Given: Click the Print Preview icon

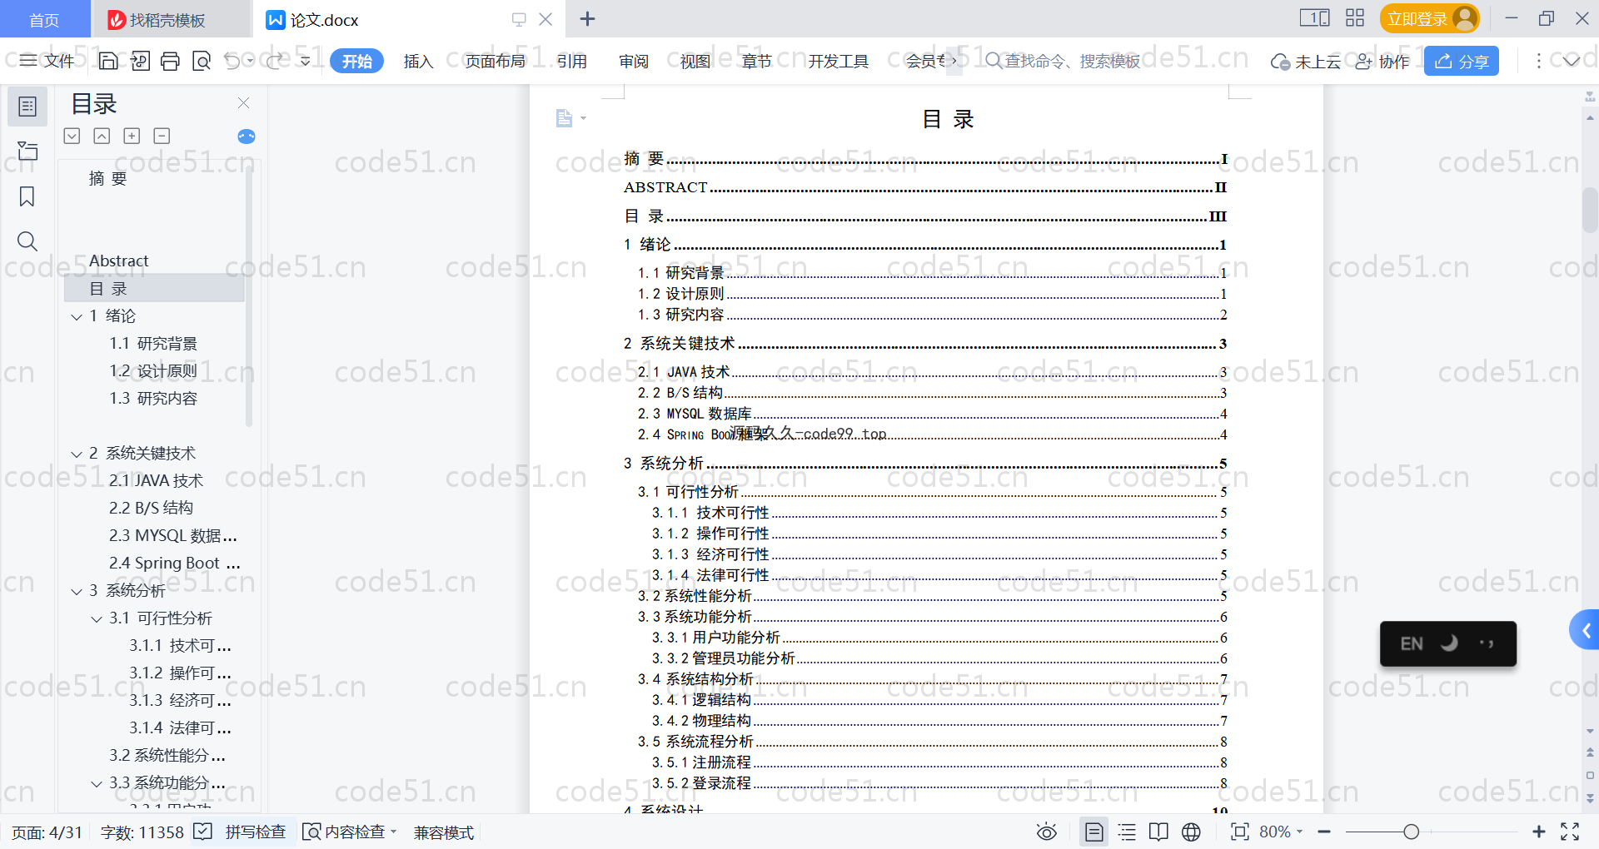Looking at the screenshot, I should point(201,61).
